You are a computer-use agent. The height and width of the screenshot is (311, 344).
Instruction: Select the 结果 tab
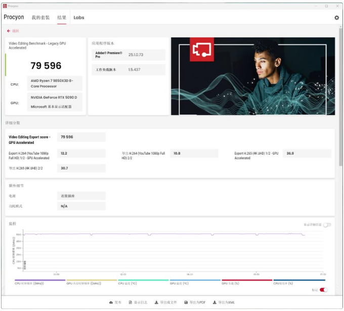(x=62, y=18)
